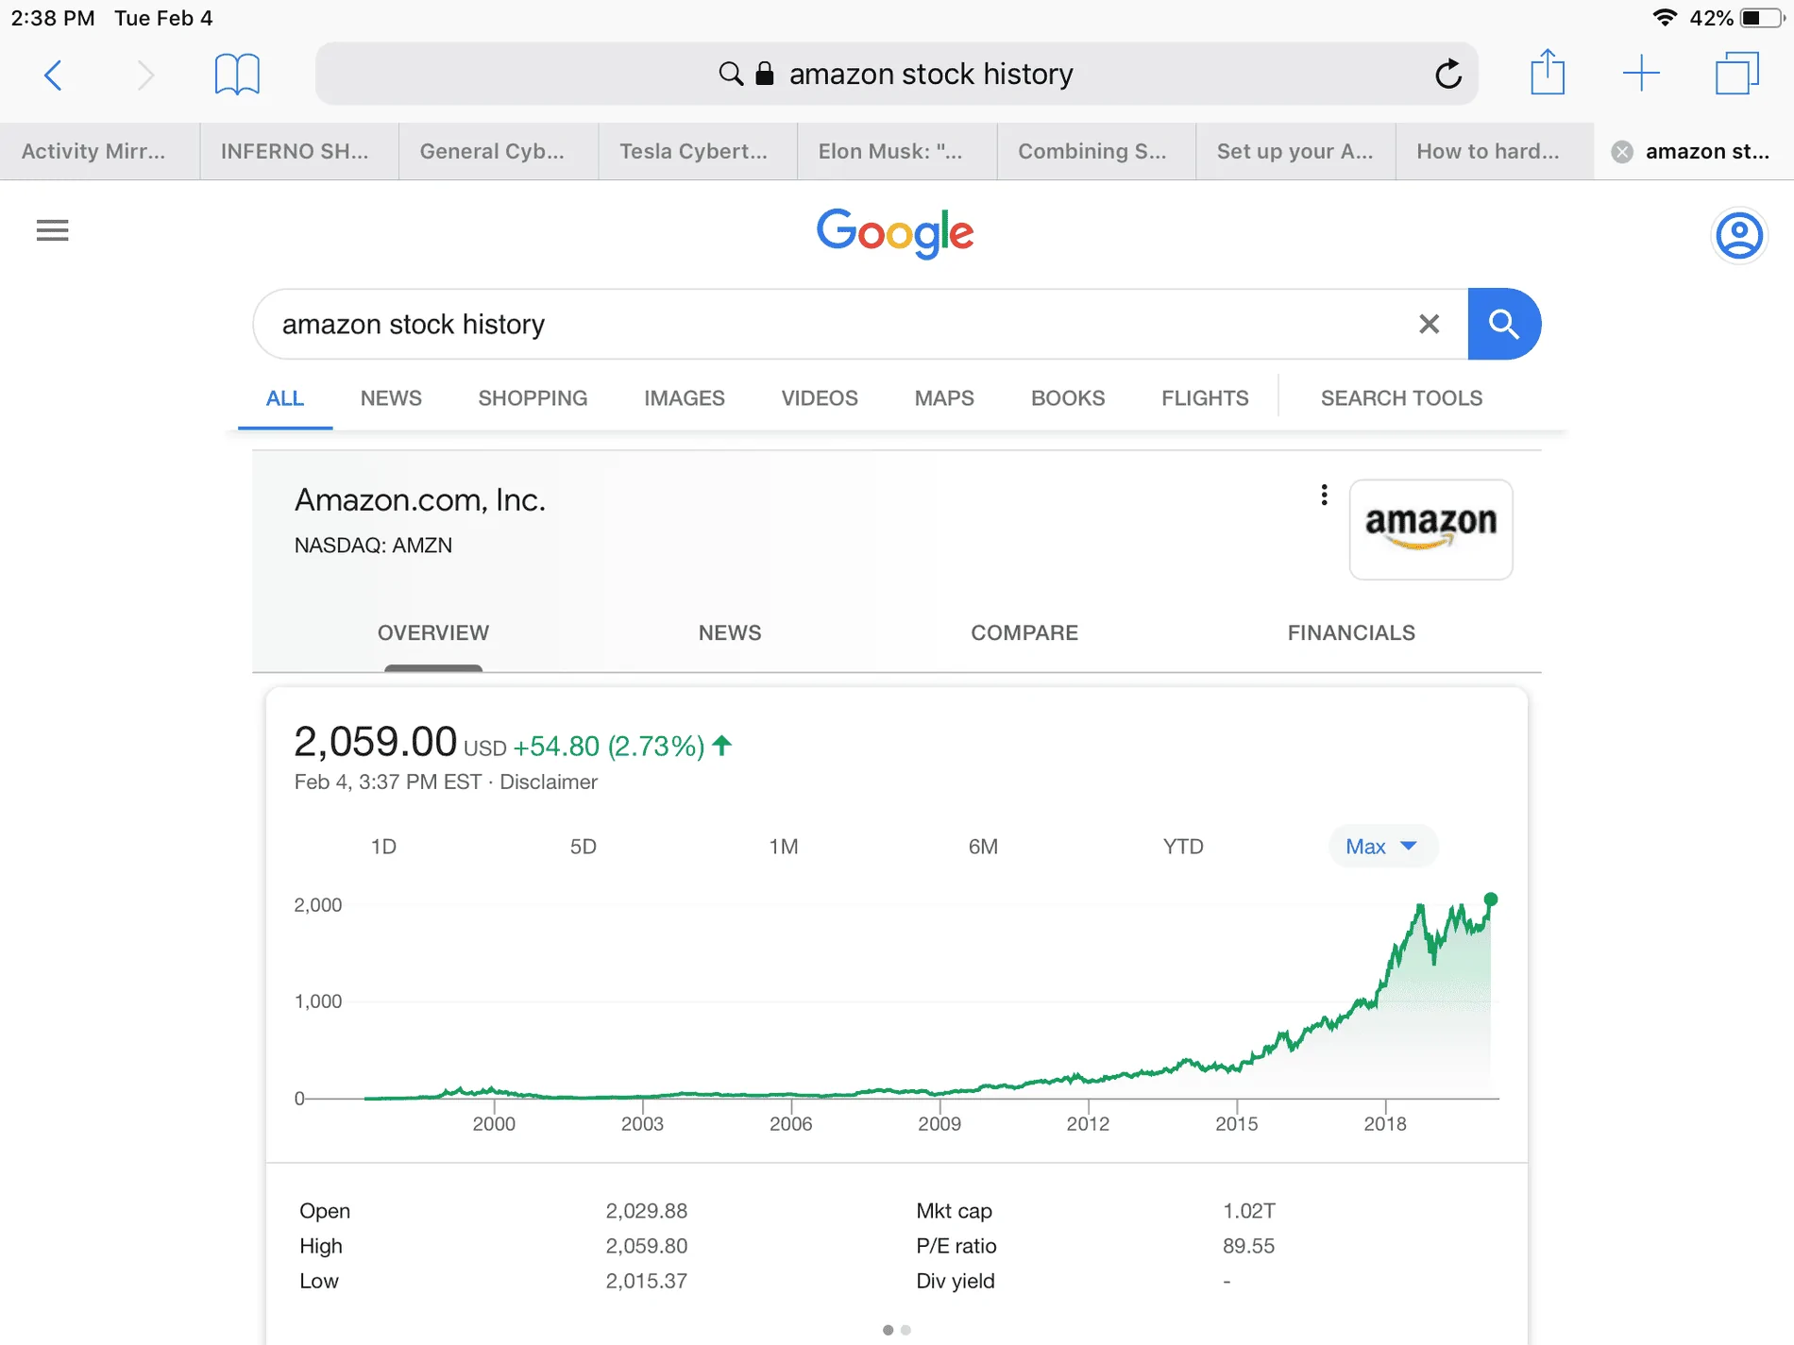This screenshot has height=1345, width=1794.
Task: Switch to the IMAGES search tab
Action: (684, 397)
